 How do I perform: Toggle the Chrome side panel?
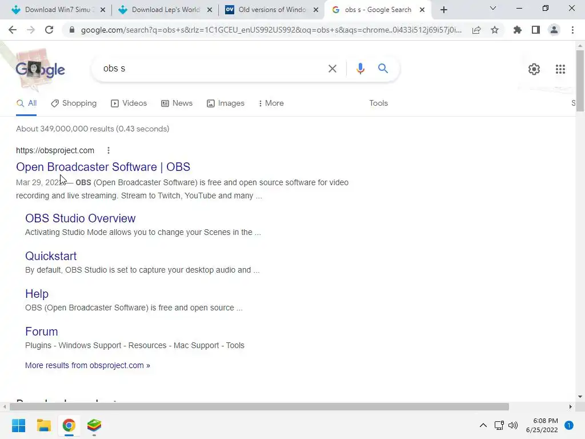click(x=536, y=30)
